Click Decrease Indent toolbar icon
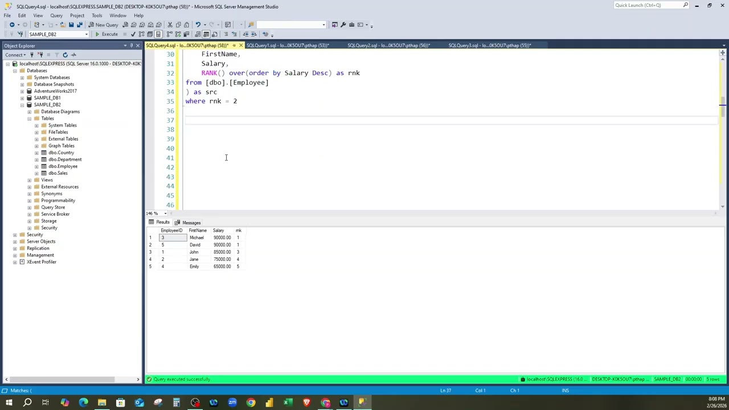This screenshot has height=410, width=729. (x=246, y=34)
